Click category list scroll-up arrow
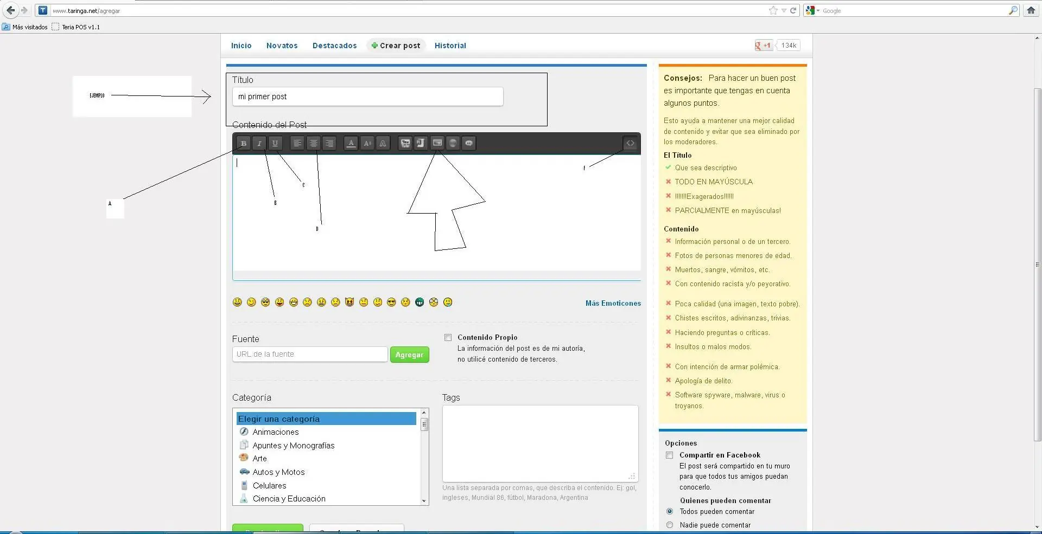This screenshot has height=534, width=1042. pos(424,413)
